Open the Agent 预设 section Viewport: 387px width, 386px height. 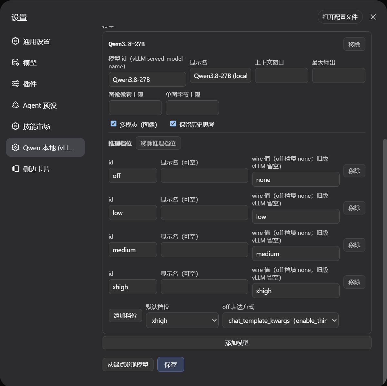[x=45, y=105]
